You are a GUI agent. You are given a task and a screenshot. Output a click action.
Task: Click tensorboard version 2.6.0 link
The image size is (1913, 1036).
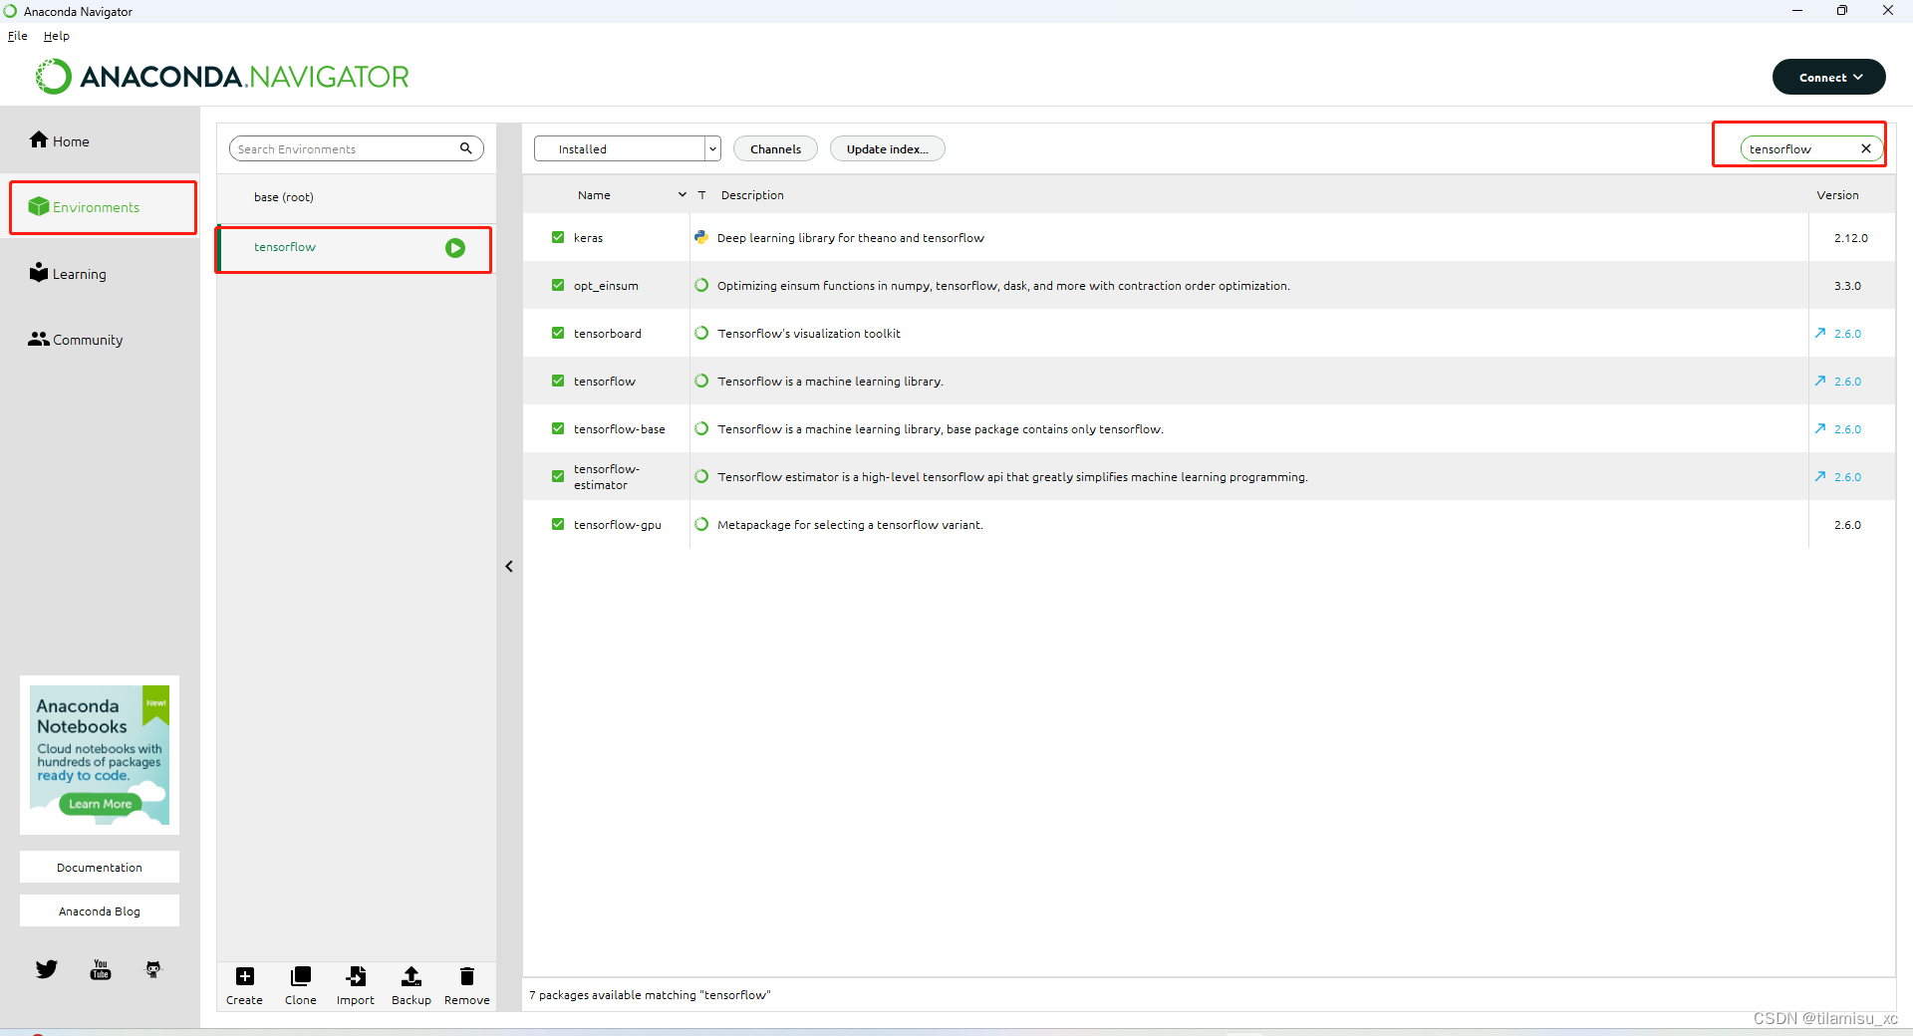pyautogui.click(x=1847, y=333)
